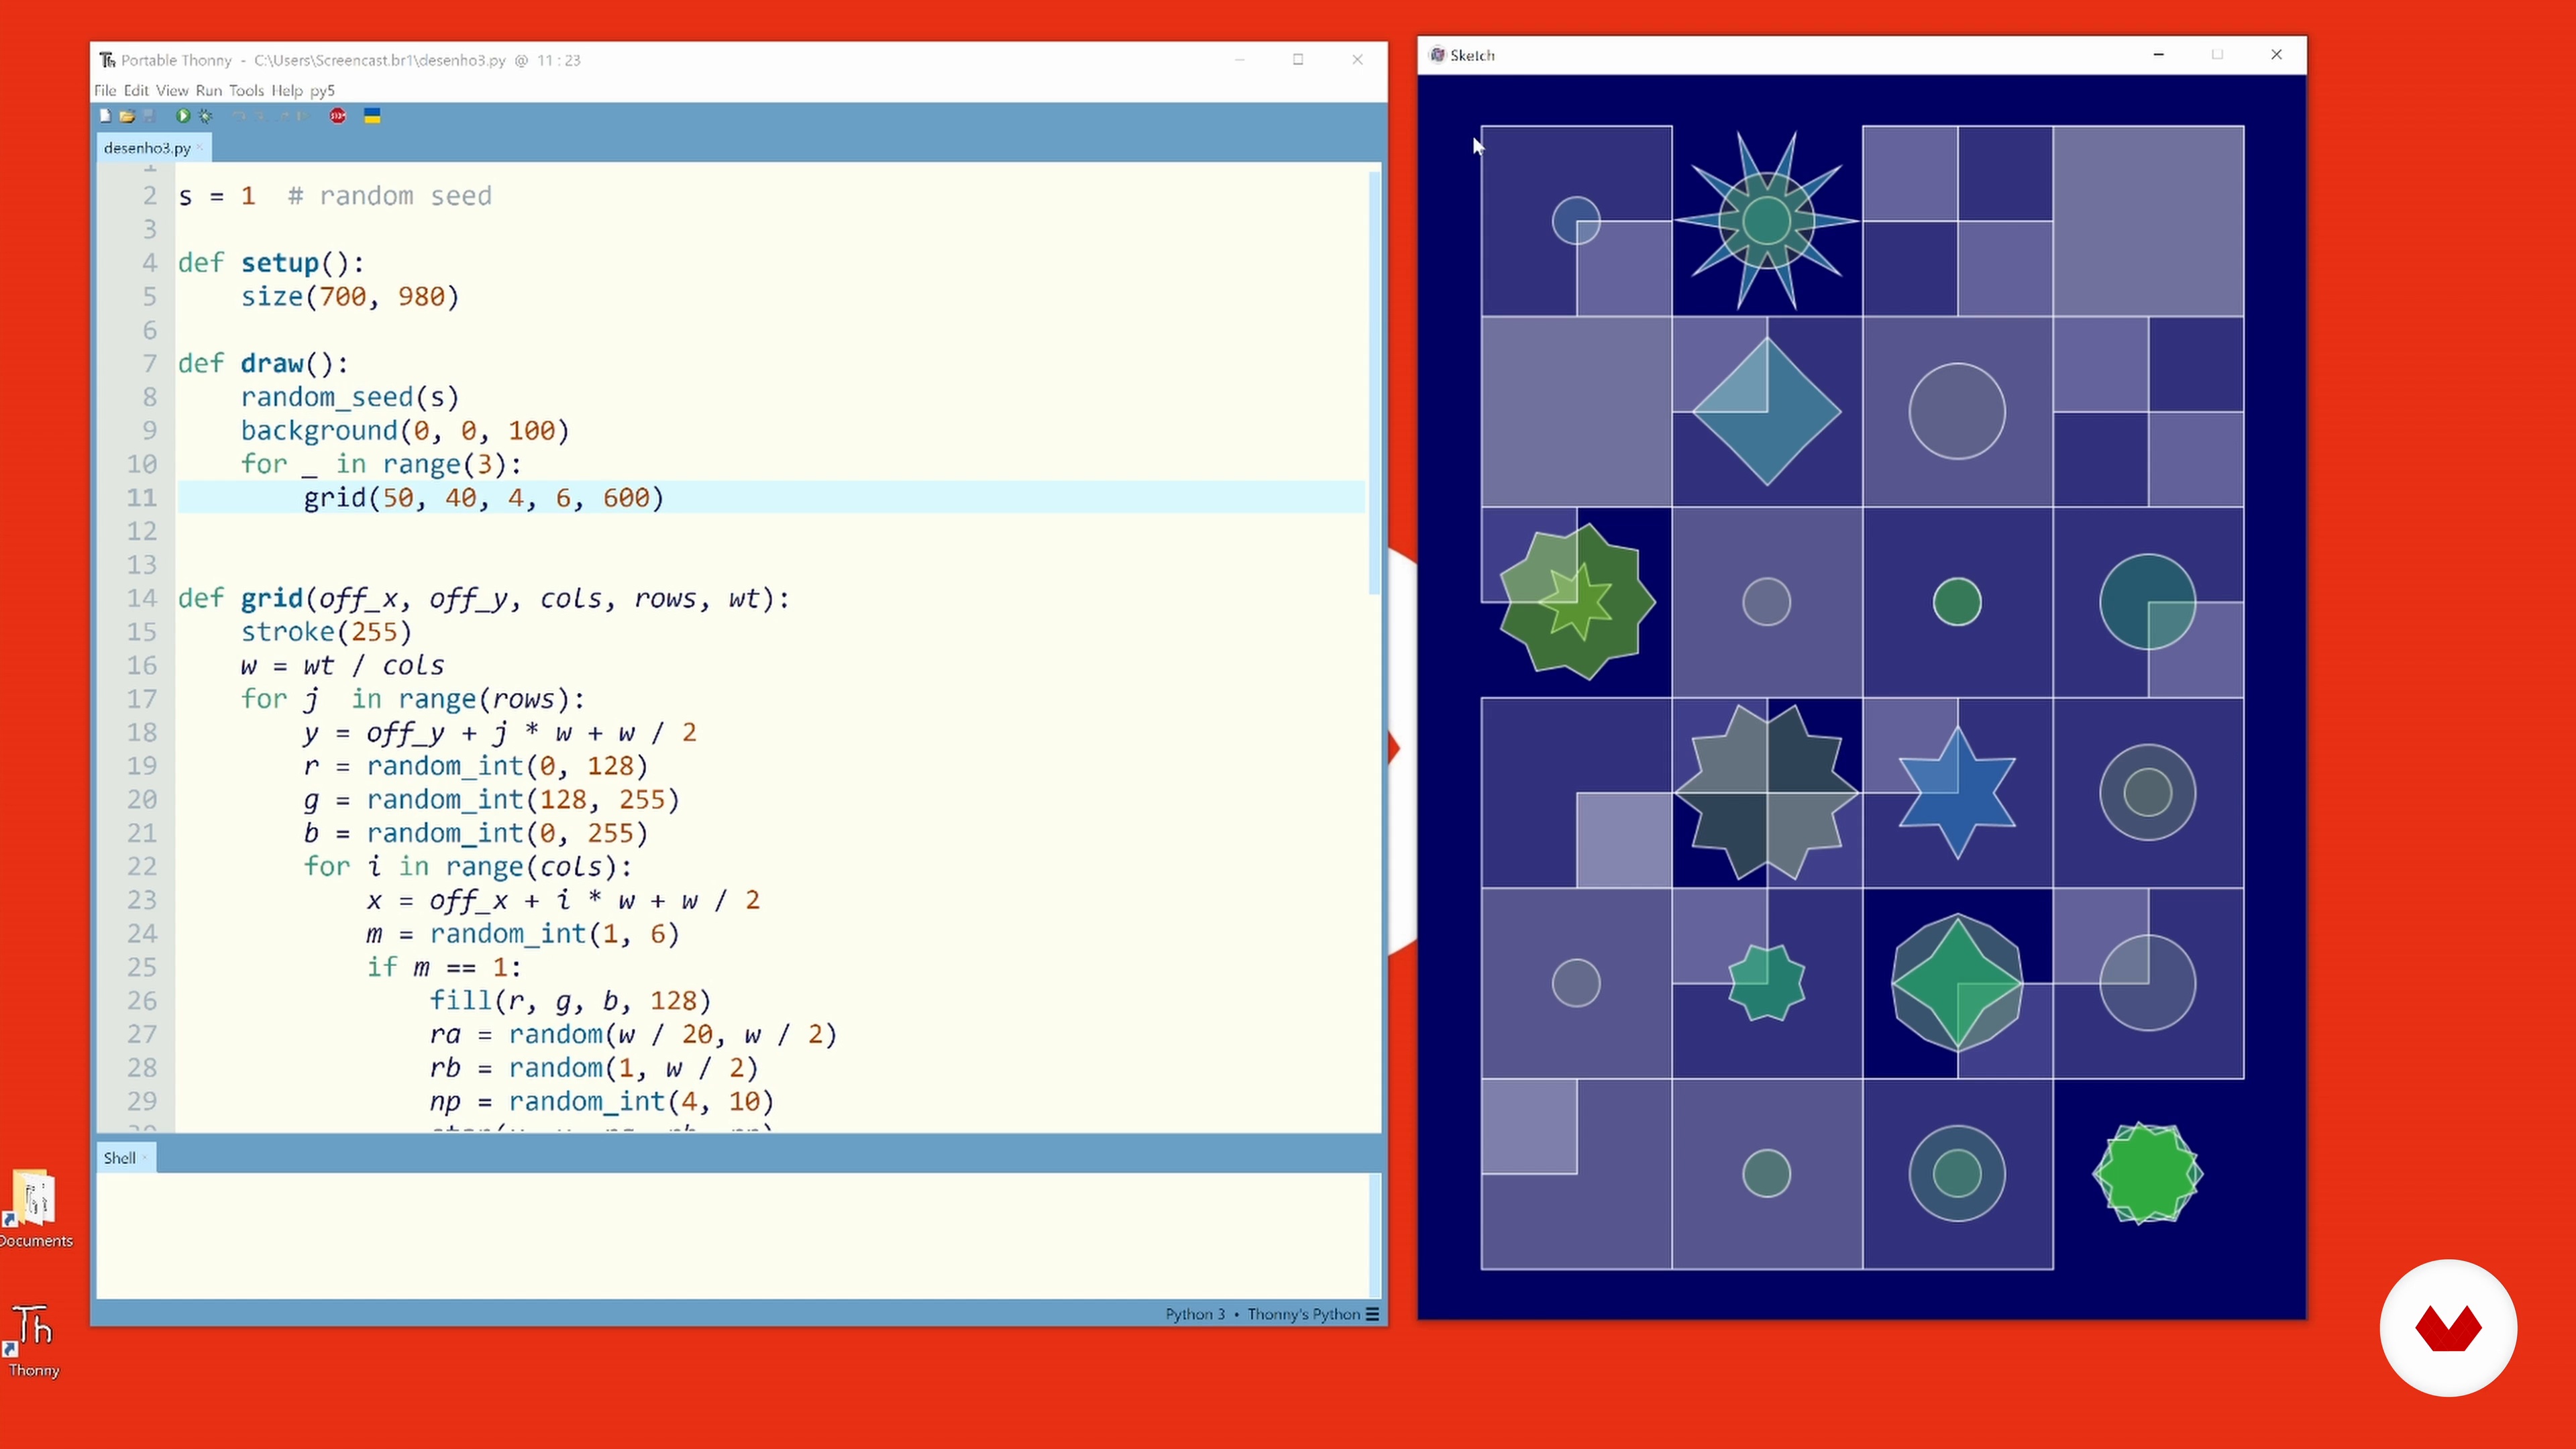Open the Documents desktop shortcut
The width and height of the screenshot is (2576, 1449).
coord(36,1209)
